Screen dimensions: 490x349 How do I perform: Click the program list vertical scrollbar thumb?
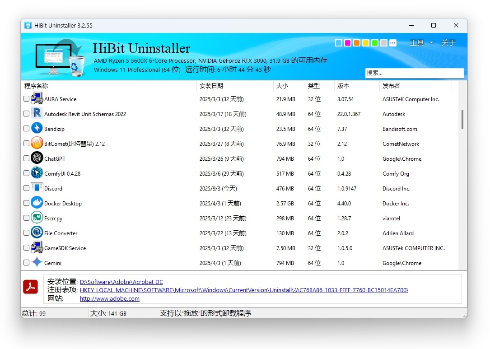(462, 119)
